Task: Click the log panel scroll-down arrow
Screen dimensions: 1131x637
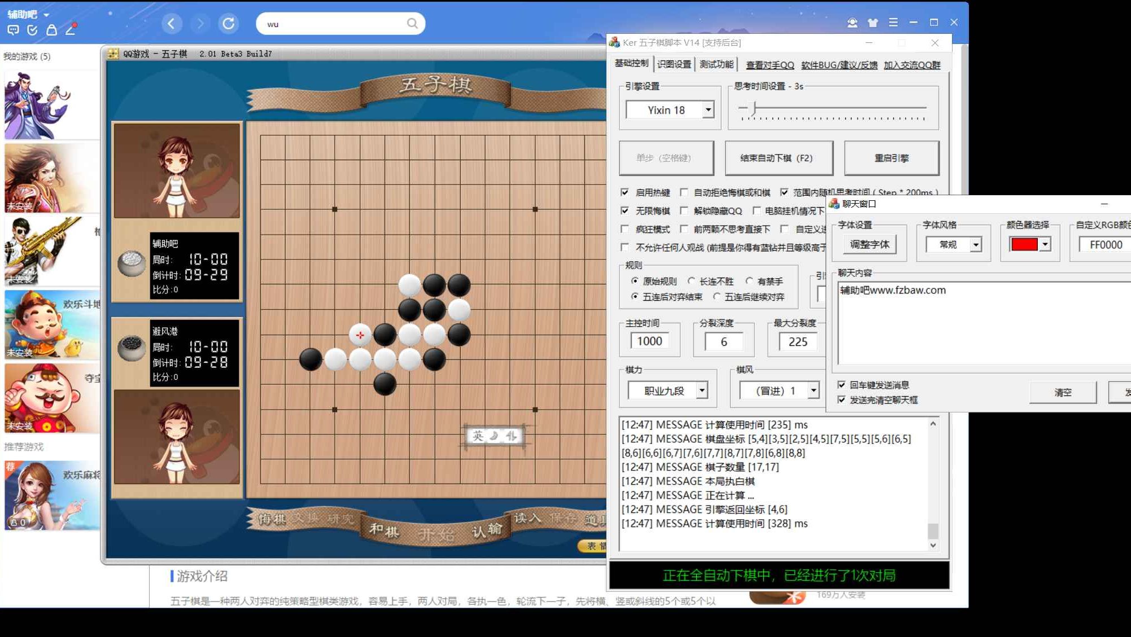Action: (933, 545)
